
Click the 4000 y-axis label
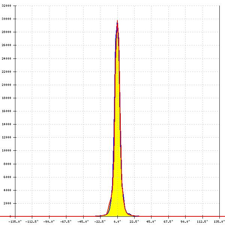coord(7,190)
